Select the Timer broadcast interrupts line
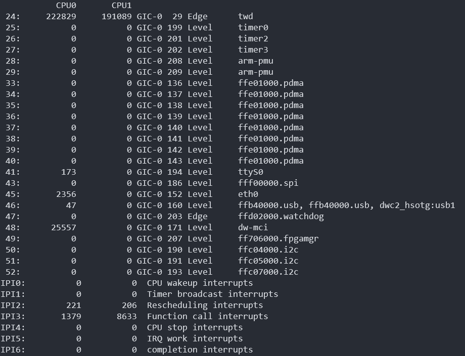The width and height of the screenshot is (465, 356). (x=212, y=294)
